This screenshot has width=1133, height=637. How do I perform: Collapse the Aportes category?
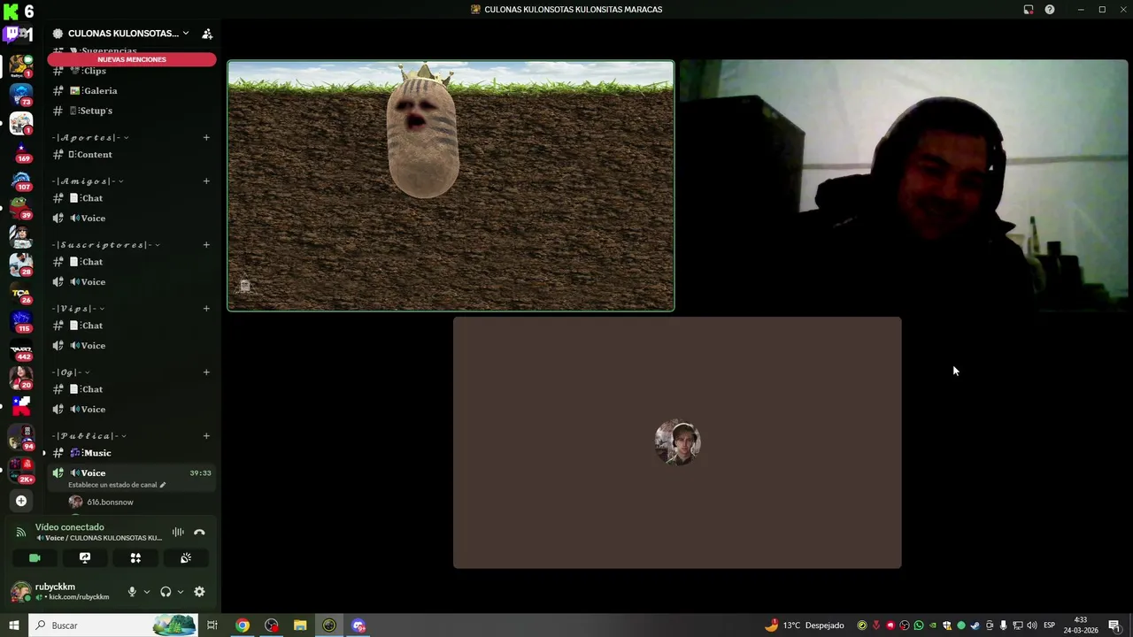pos(89,137)
